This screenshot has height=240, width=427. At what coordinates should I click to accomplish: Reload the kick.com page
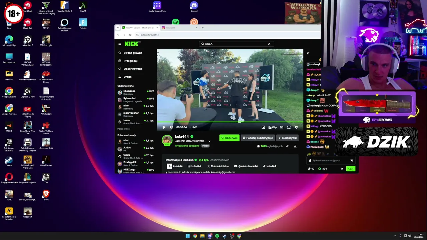[130, 35]
